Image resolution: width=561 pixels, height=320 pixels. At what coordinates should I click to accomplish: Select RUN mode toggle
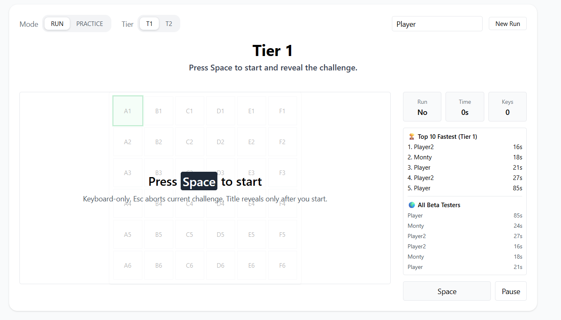[x=57, y=24]
